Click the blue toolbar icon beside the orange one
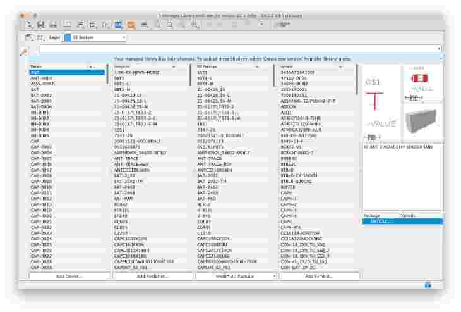This screenshot has height=312, width=461. [x=118, y=25]
